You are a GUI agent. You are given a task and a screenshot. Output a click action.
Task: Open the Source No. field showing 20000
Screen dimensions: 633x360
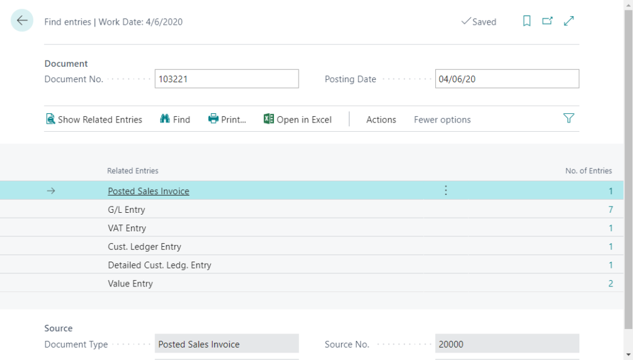(507, 343)
